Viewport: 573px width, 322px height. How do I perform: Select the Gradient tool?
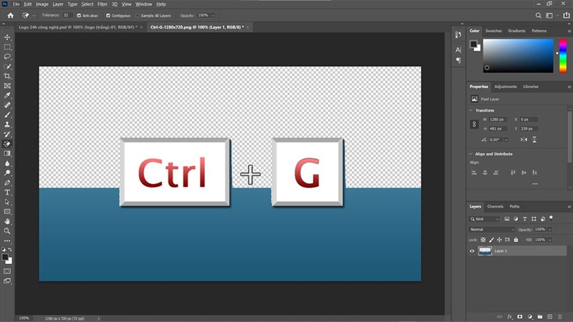pyautogui.click(x=7, y=154)
